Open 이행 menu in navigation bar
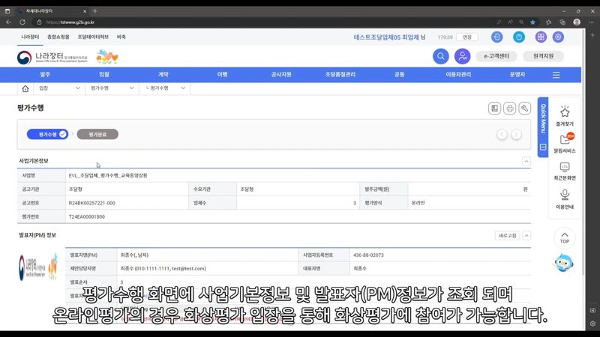Viewport: 600px width, 337px height. tap(222, 74)
